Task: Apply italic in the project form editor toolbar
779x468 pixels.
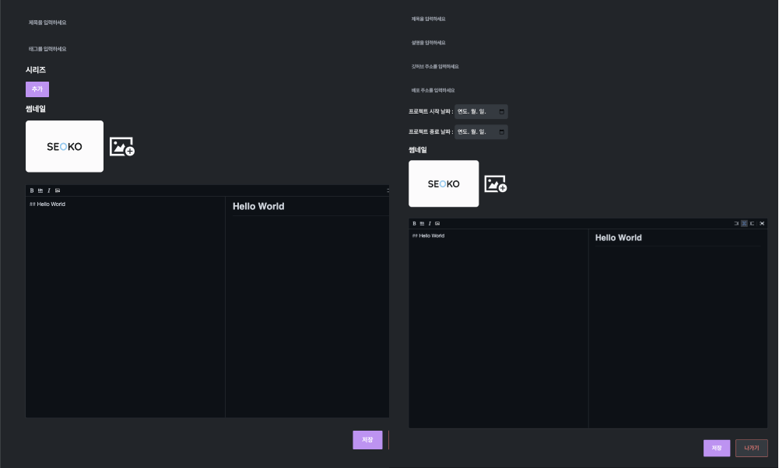Action: 430,223
